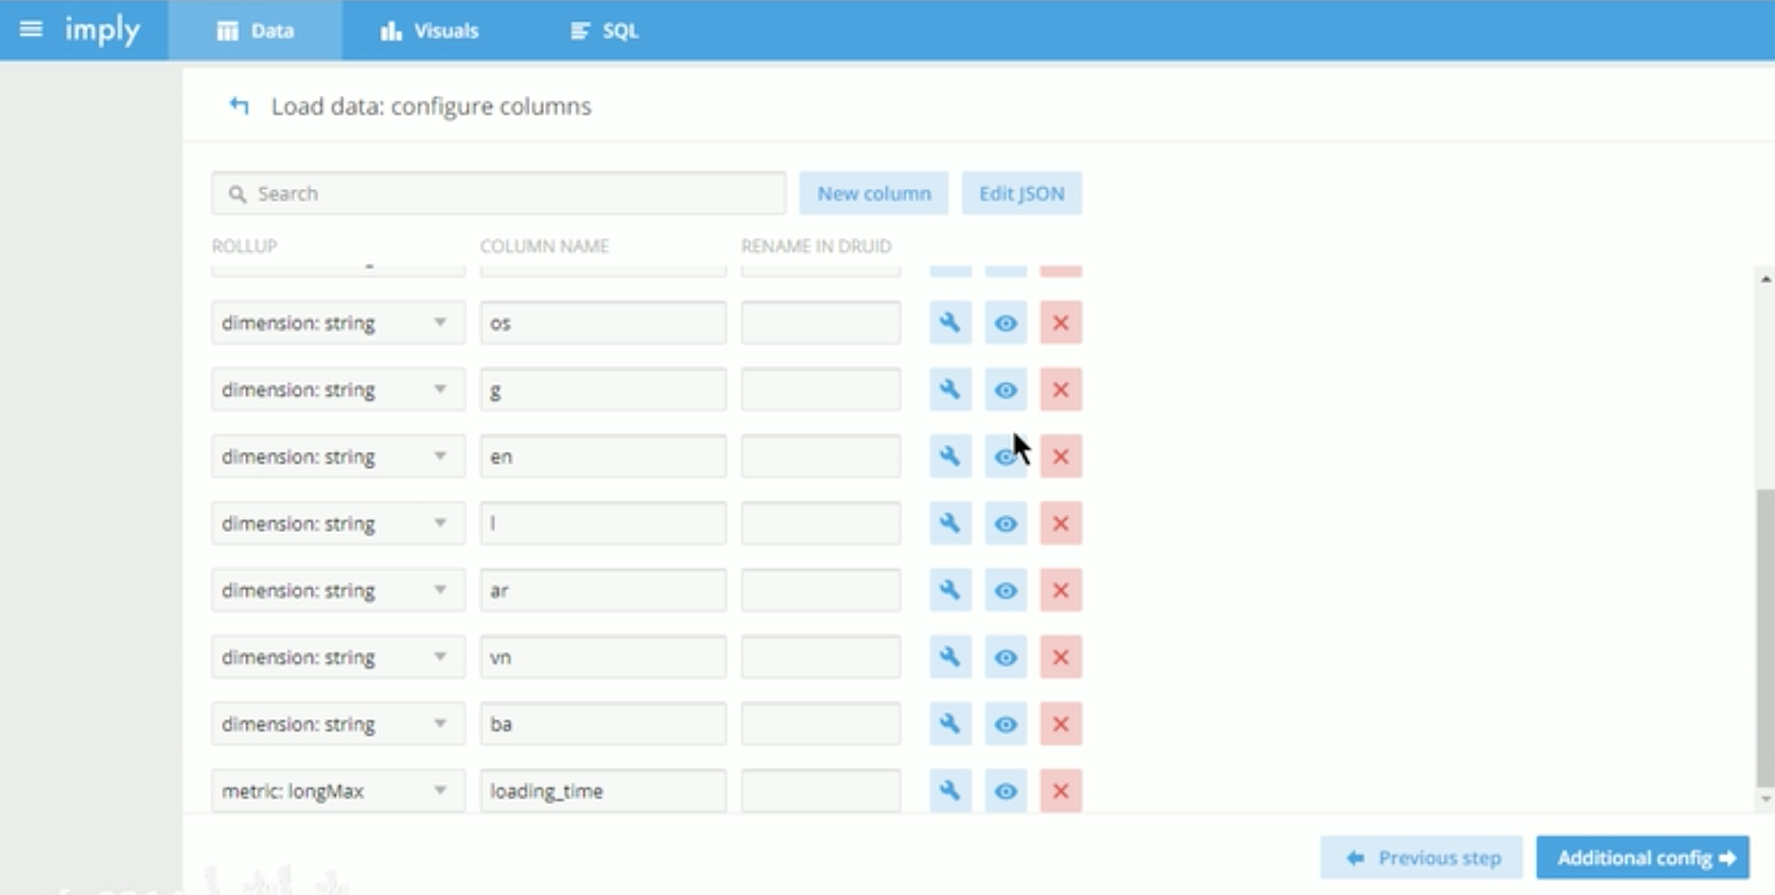The height and width of the screenshot is (895, 1775).
Task: Open rollup dropdown for the en column
Action: pos(337,457)
